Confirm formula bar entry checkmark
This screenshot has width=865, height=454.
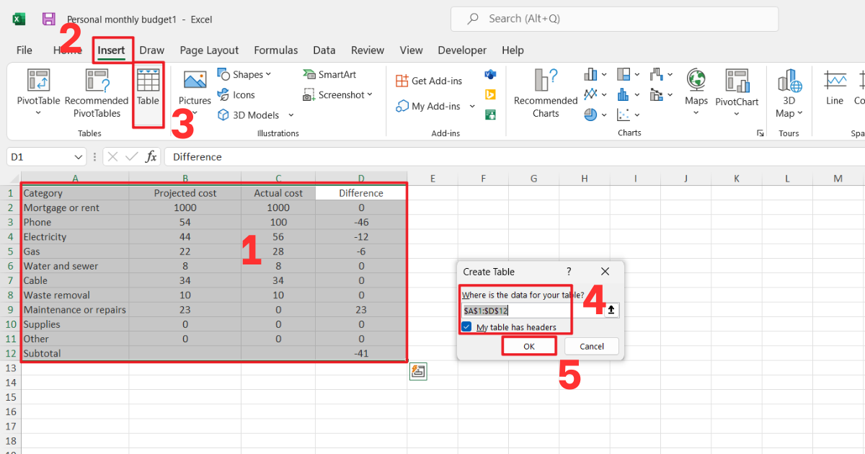point(132,156)
